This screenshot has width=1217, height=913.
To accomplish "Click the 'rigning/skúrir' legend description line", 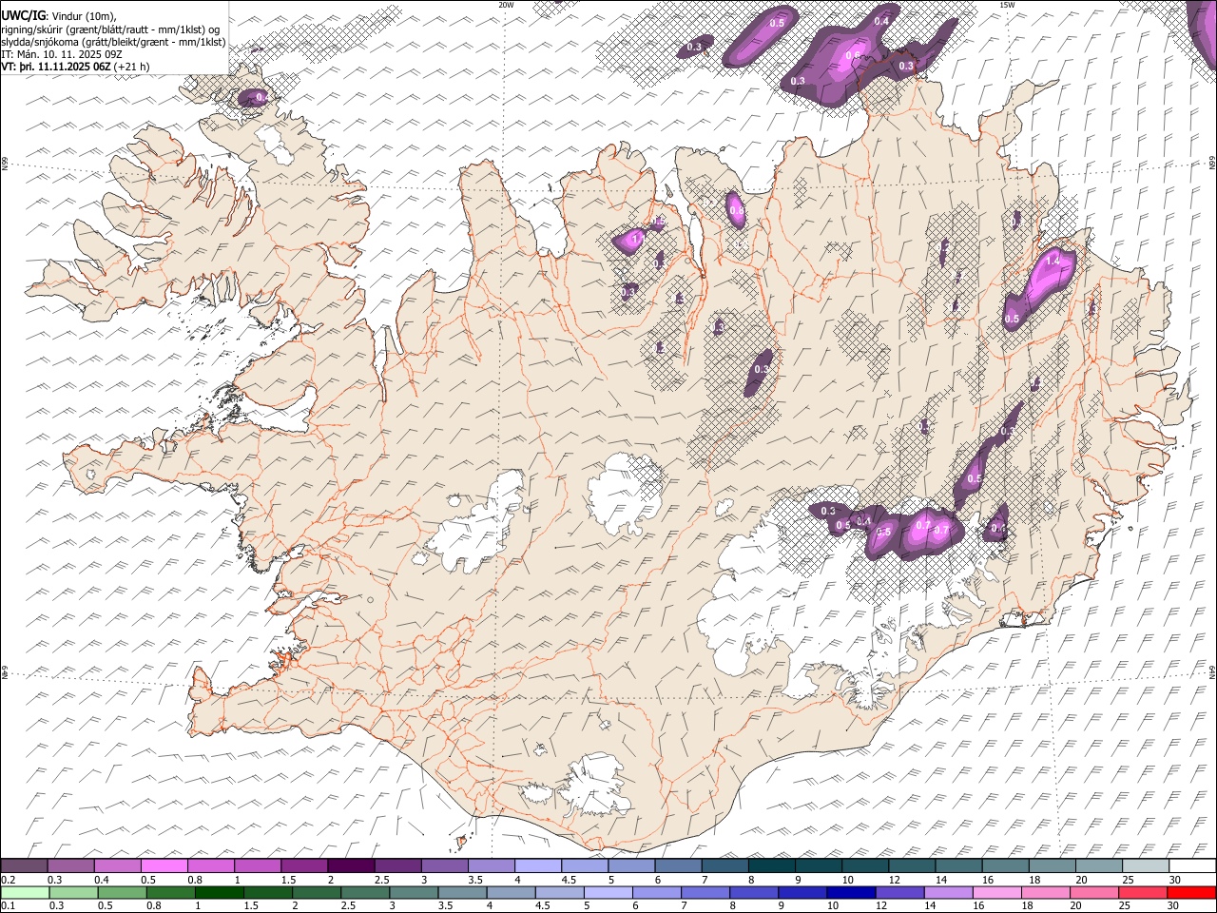I will pyautogui.click(x=110, y=29).
